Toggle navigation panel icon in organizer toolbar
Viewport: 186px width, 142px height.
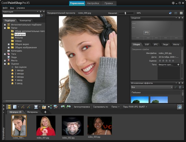click(8, 107)
